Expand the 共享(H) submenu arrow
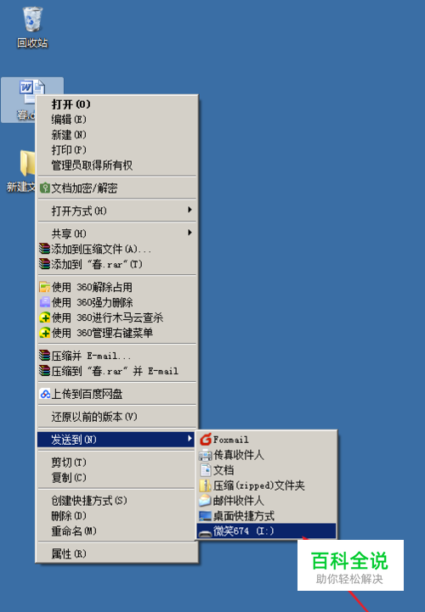The width and height of the screenshot is (425, 612). pos(190,233)
